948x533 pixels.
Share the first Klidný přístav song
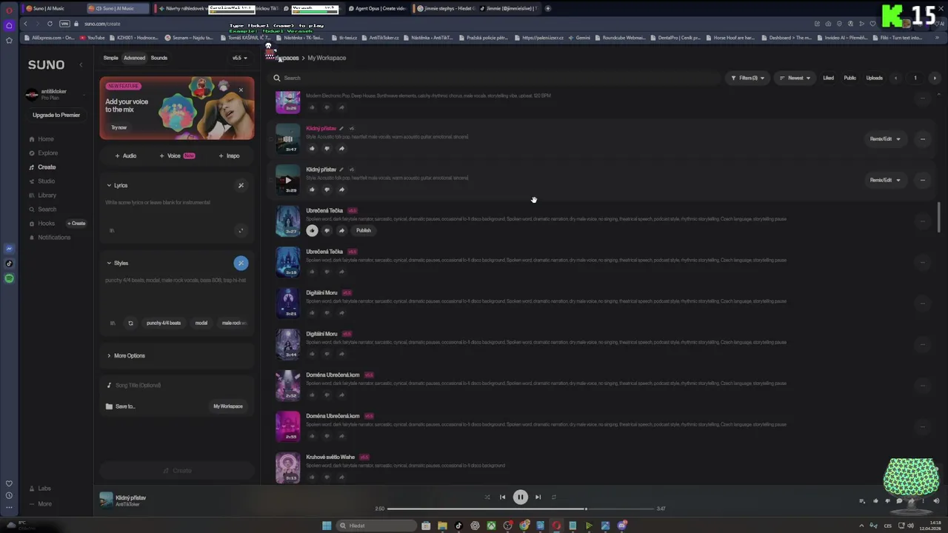pyautogui.click(x=341, y=148)
